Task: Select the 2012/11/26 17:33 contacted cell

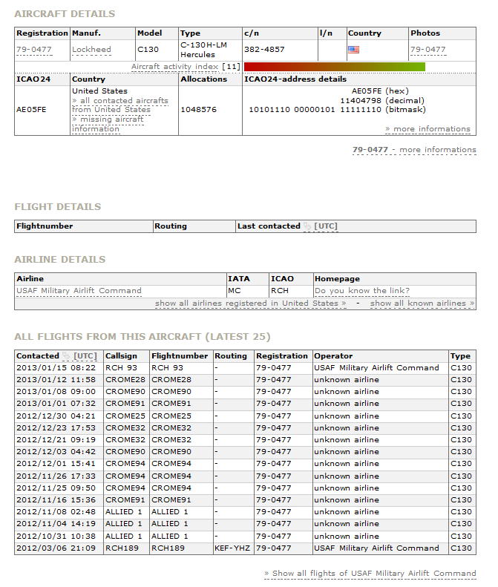Action: coord(59,476)
